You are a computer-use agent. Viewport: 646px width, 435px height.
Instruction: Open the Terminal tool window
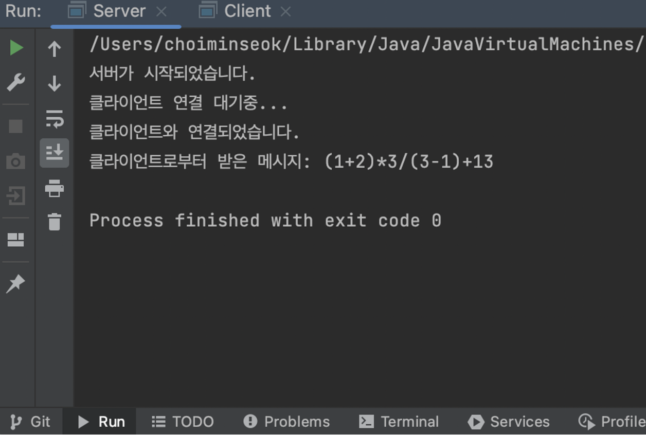coord(399,422)
